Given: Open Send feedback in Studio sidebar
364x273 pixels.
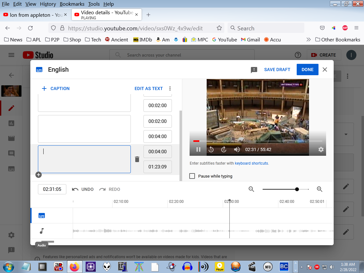Looking at the screenshot, I should (11, 250).
